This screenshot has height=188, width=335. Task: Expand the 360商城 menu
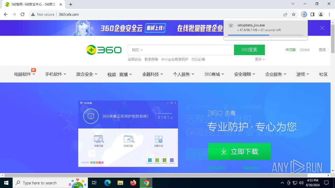pos(214,74)
